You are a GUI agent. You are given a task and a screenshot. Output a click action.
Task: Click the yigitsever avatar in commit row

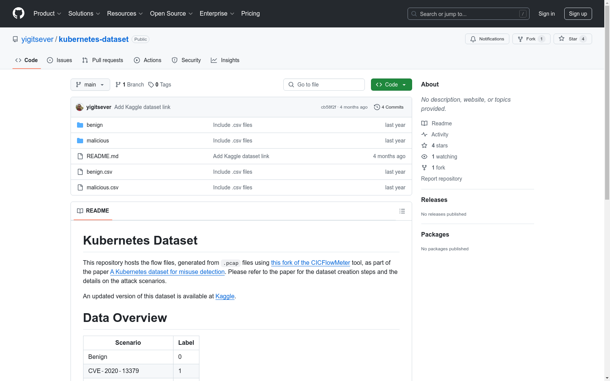(80, 107)
